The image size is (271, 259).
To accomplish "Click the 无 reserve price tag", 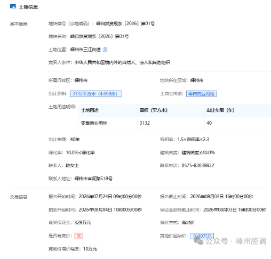I will (79, 236).
